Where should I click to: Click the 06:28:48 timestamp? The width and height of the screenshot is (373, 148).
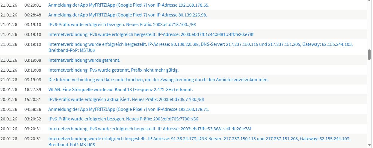pyautogui.click(x=33, y=15)
